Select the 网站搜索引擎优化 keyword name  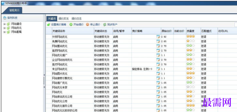[62, 78]
